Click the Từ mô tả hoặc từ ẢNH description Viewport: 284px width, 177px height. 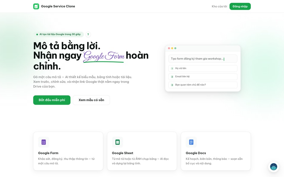140,161
